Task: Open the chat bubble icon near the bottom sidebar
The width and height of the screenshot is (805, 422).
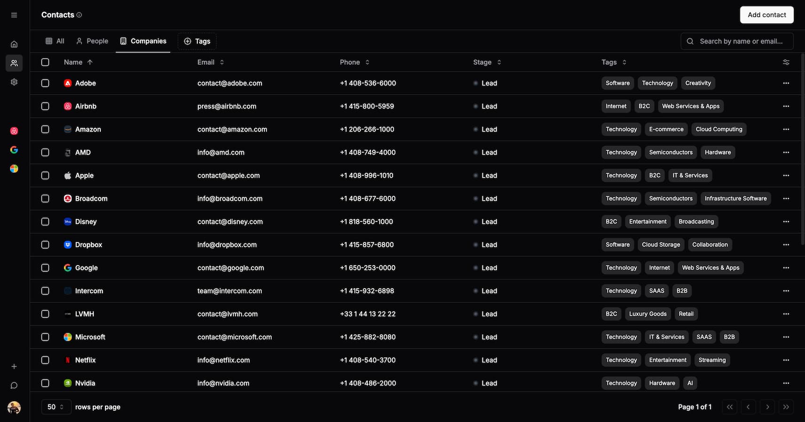Action: [14, 385]
